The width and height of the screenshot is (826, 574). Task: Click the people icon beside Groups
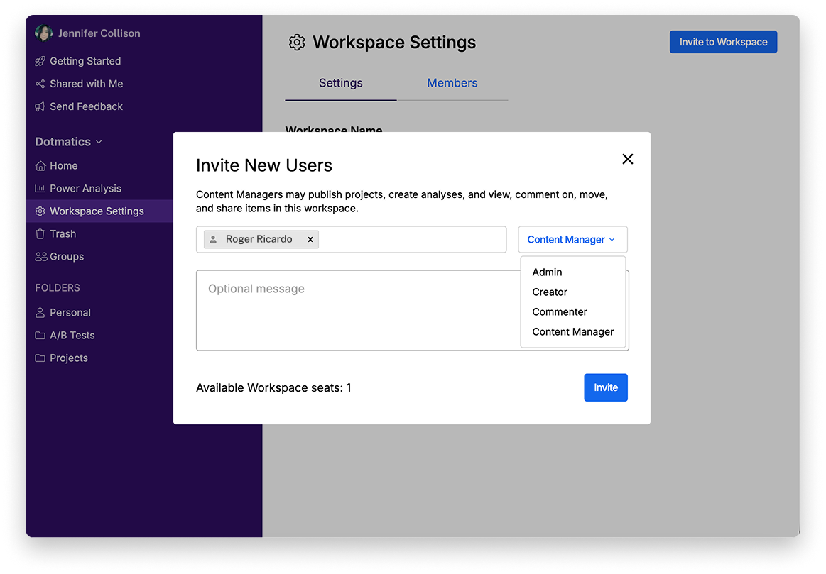(41, 257)
